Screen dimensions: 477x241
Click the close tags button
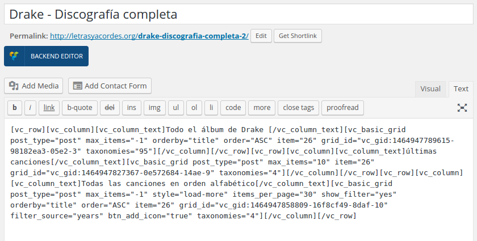click(x=299, y=108)
